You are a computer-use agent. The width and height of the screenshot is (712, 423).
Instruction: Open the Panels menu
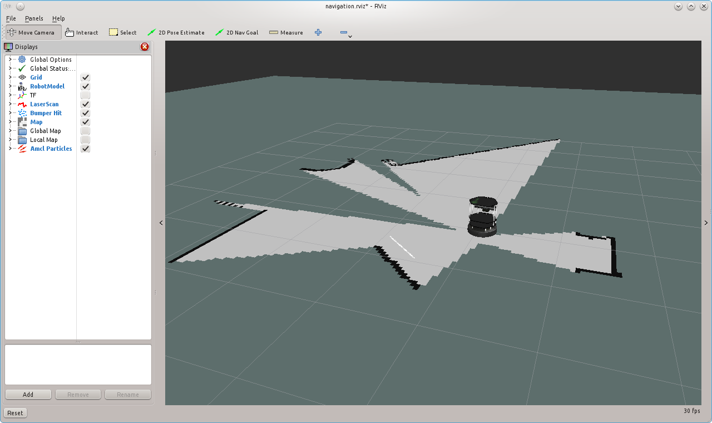tap(34, 18)
